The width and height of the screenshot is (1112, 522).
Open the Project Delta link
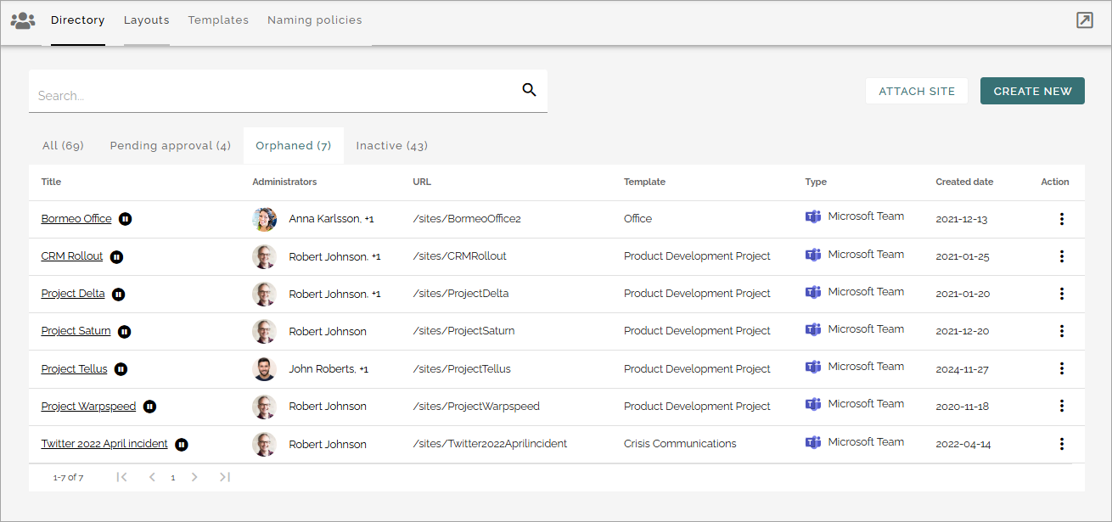tap(73, 294)
